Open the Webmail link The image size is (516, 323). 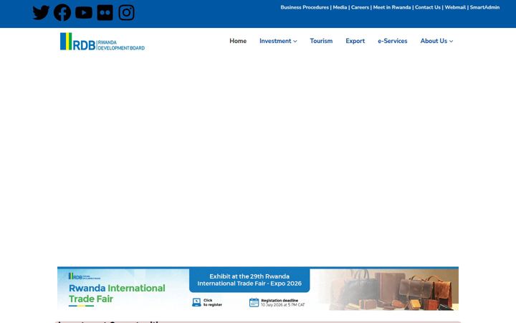coord(455,7)
